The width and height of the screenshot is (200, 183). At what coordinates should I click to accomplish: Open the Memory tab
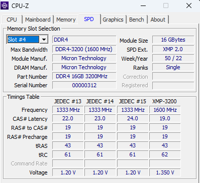(66, 20)
